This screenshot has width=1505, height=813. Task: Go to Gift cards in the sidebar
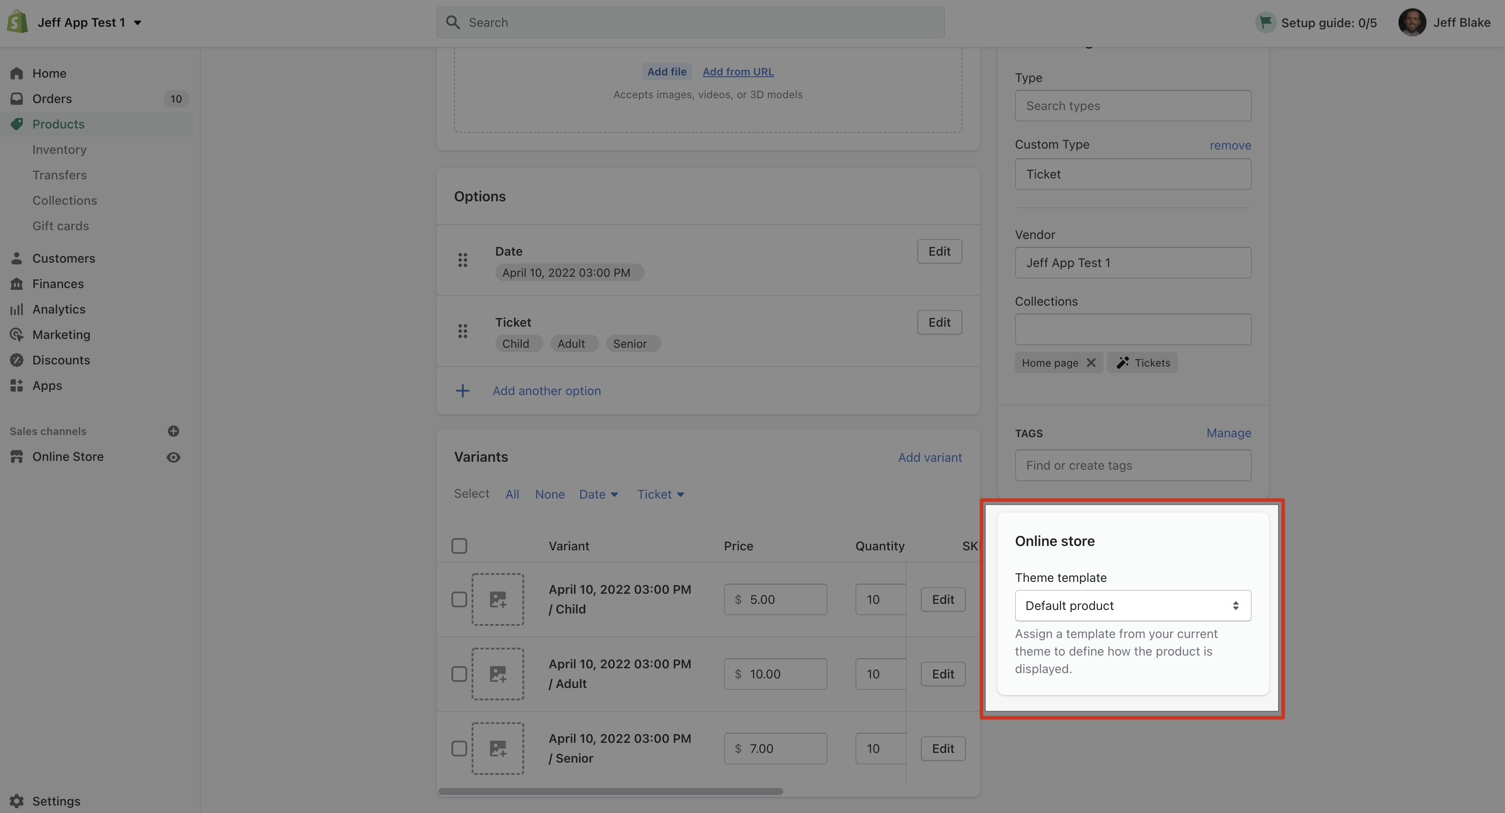(x=60, y=225)
